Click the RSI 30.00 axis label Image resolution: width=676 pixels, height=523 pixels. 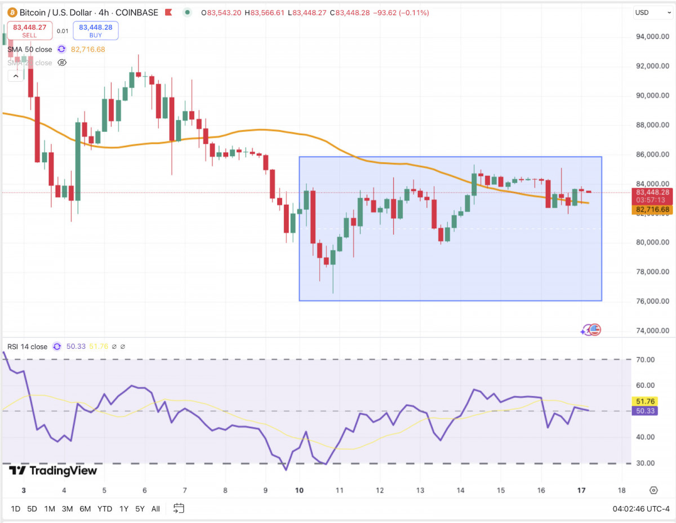click(645, 463)
